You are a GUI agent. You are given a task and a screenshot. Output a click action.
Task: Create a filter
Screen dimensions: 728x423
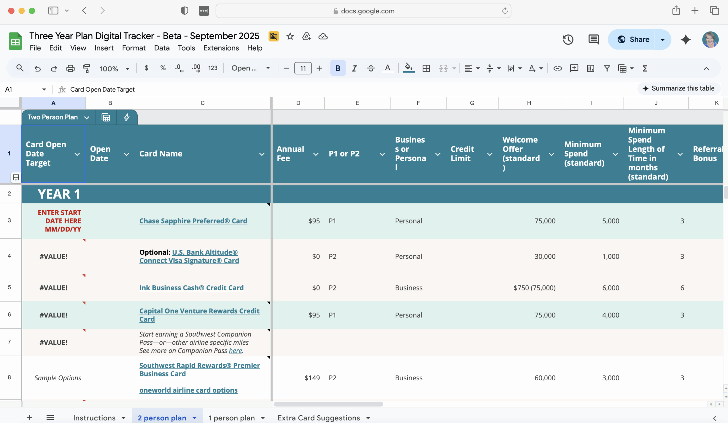coord(607,69)
